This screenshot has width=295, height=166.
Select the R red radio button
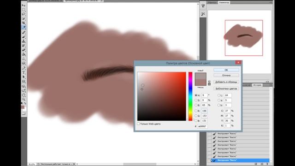pos(196,111)
